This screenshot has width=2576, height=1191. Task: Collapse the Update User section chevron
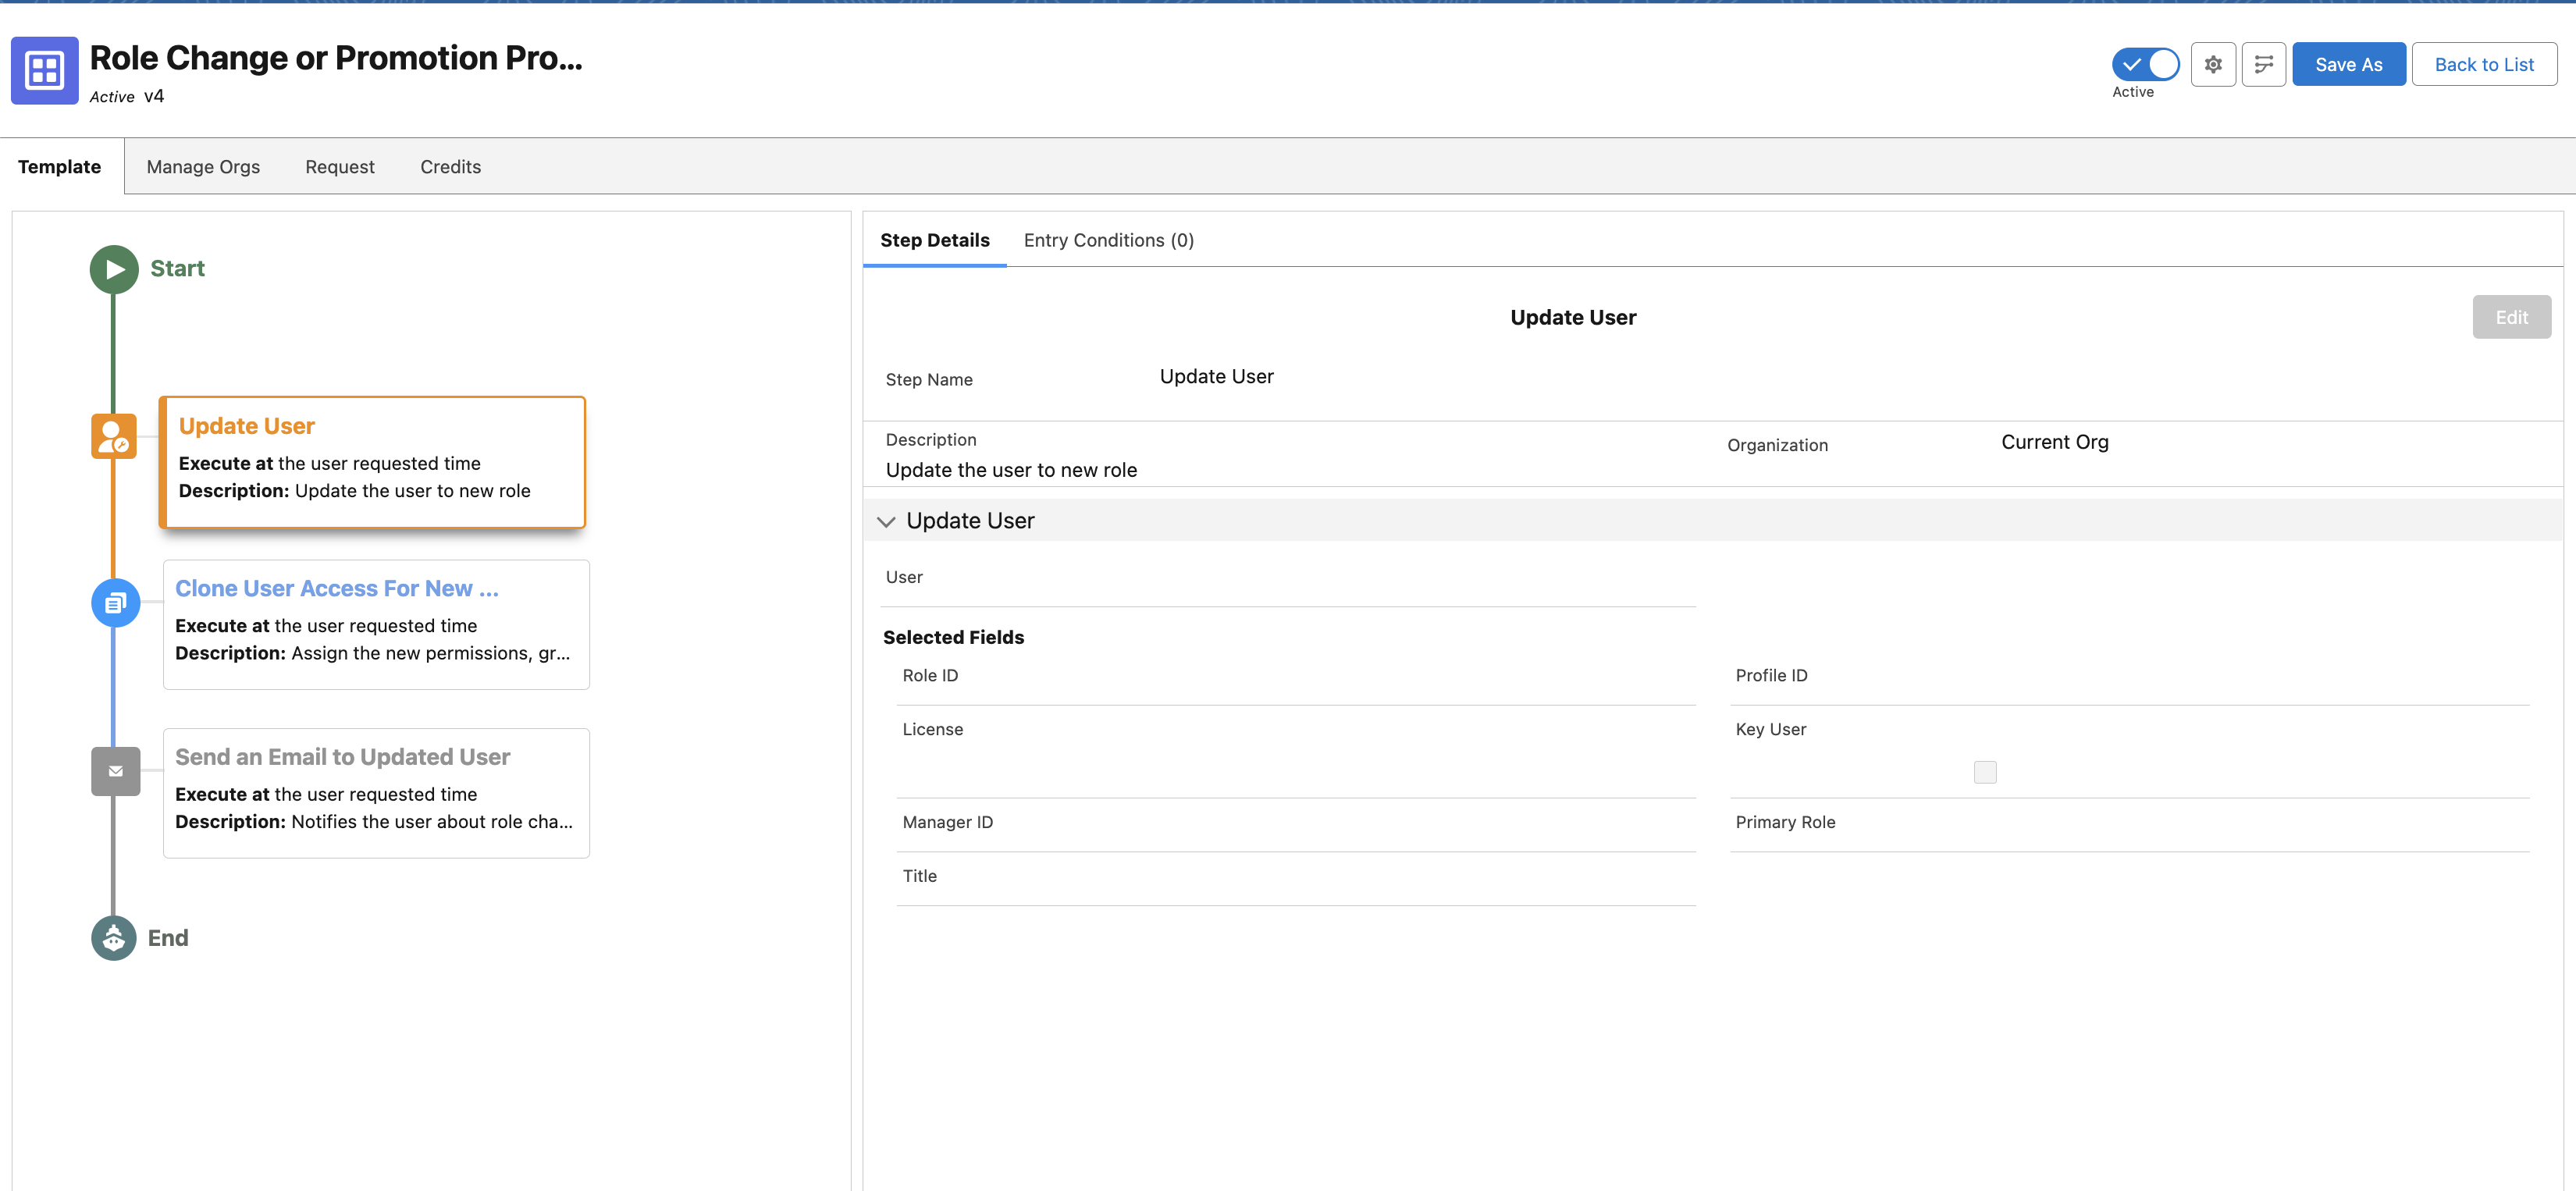click(x=886, y=522)
